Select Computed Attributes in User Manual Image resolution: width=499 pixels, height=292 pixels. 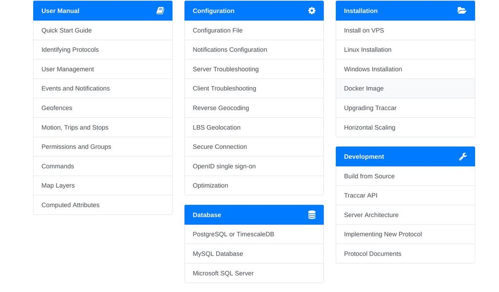pyautogui.click(x=71, y=205)
